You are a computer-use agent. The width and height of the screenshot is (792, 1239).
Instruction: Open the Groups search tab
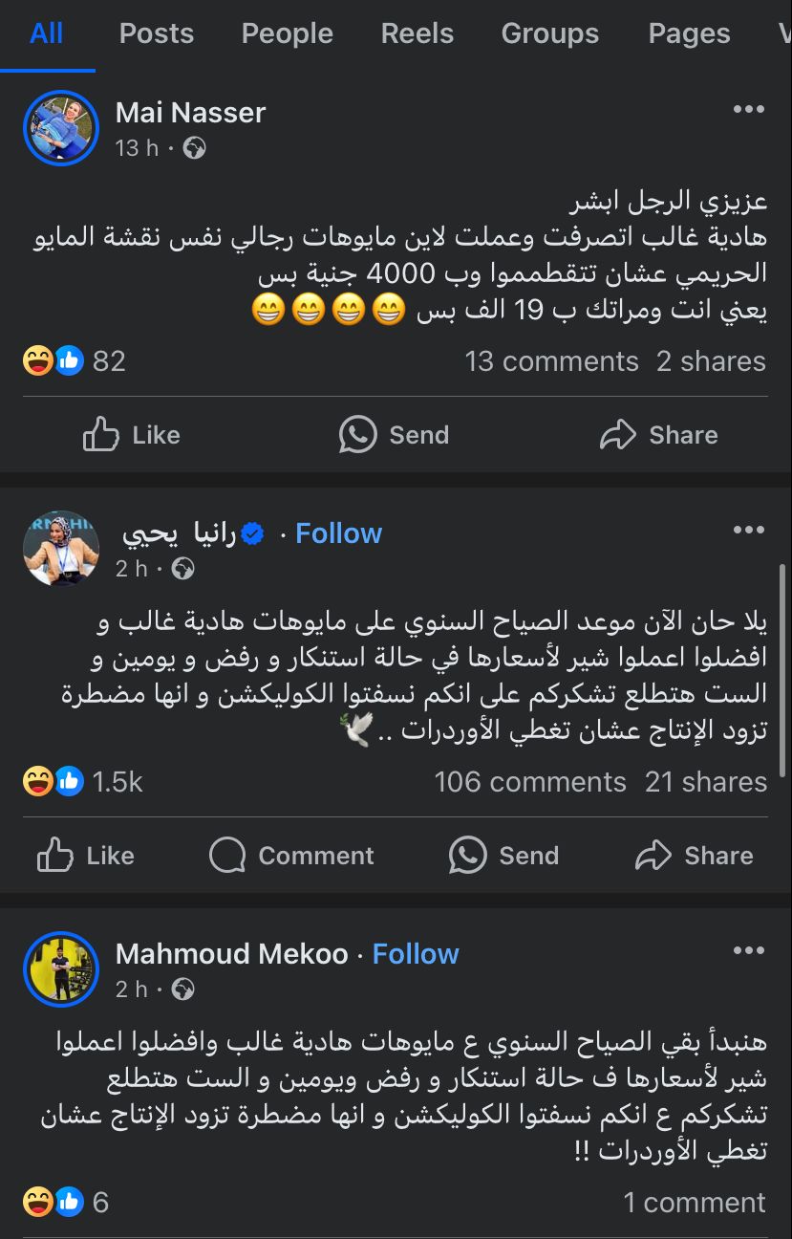click(x=550, y=34)
